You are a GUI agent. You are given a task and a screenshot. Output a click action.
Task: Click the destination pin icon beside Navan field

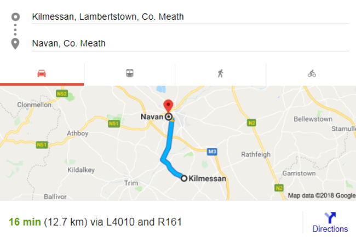(x=15, y=44)
